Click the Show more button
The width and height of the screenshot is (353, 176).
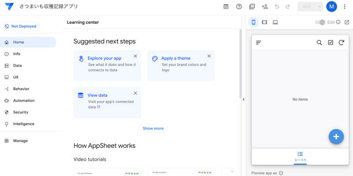pyautogui.click(x=153, y=128)
